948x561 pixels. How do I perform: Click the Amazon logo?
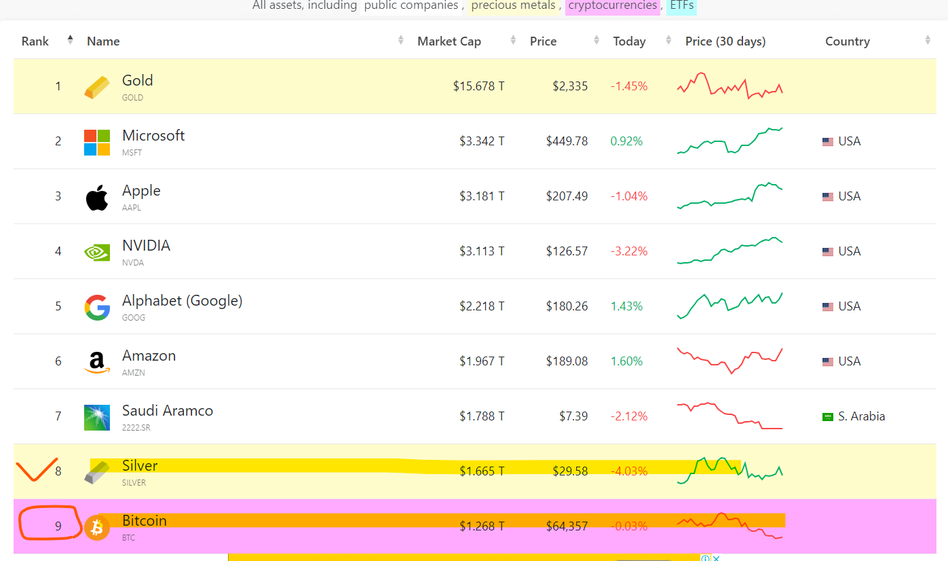click(x=97, y=362)
